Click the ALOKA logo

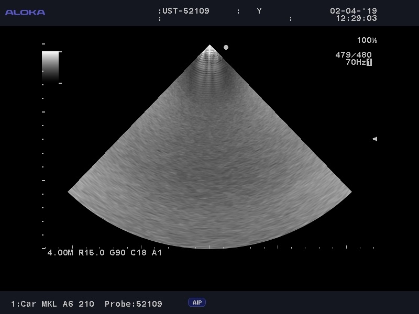25,12
